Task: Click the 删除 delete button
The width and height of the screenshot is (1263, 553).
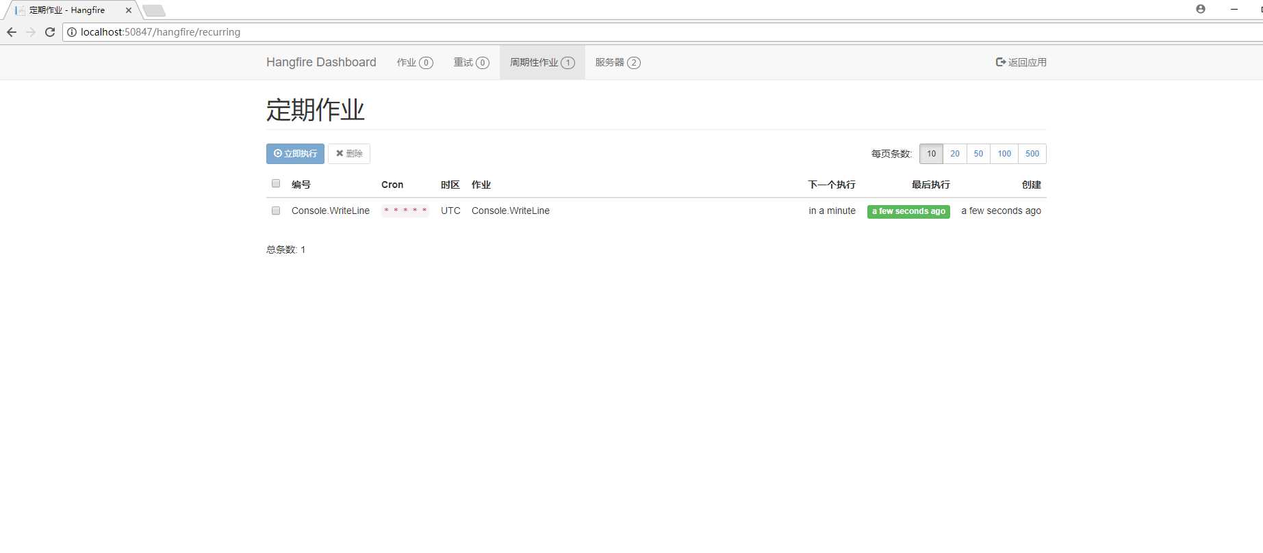Action: tap(349, 154)
